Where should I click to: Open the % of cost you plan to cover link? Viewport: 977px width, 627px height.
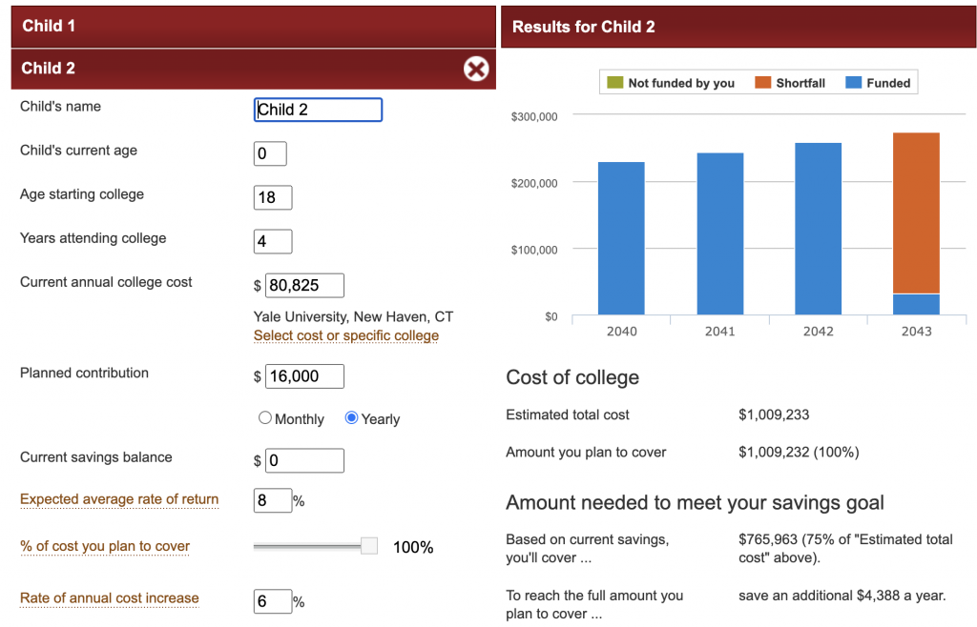(x=105, y=547)
